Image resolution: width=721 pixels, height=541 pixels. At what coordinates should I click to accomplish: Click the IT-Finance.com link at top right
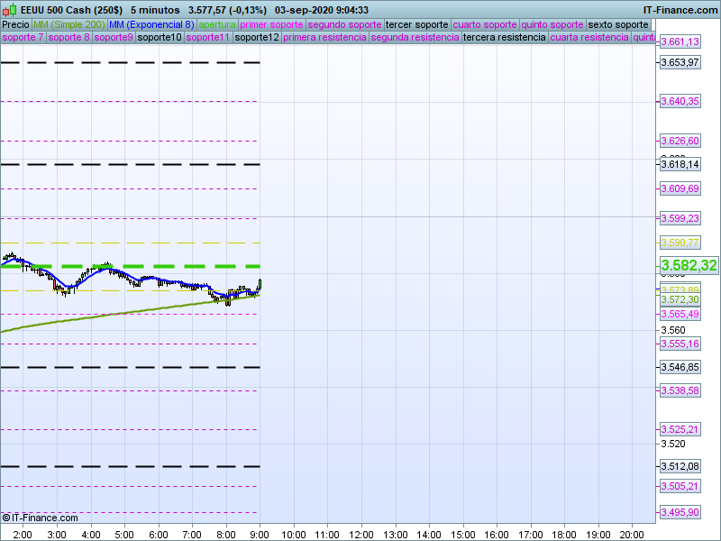pos(680,10)
